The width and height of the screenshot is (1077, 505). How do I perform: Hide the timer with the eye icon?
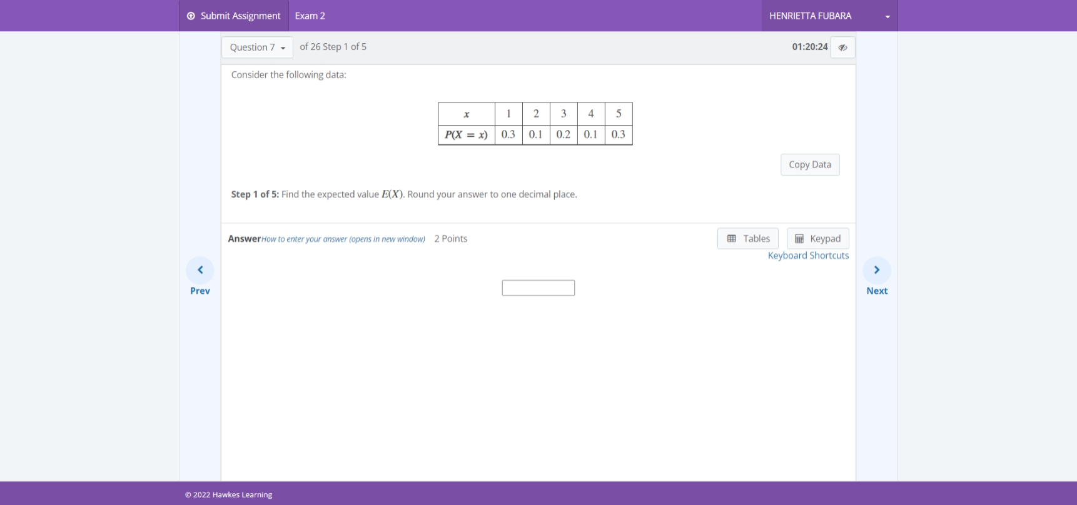(x=842, y=47)
